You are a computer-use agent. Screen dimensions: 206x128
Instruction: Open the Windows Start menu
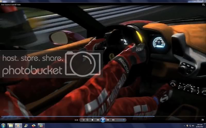point(3,126)
